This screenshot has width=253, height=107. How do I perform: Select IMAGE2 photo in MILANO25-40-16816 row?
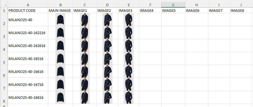[108, 97]
